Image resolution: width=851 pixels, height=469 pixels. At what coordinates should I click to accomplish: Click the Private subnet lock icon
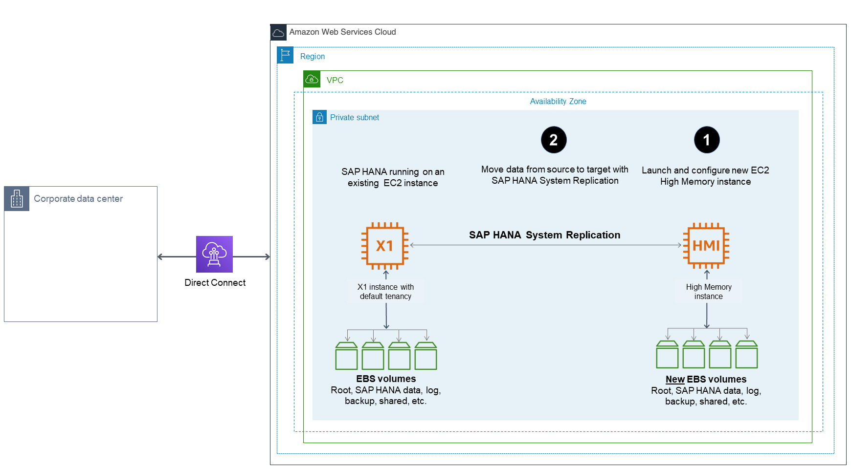pos(319,117)
